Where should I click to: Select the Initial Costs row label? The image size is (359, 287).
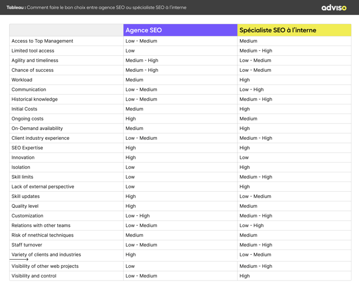click(x=25, y=109)
